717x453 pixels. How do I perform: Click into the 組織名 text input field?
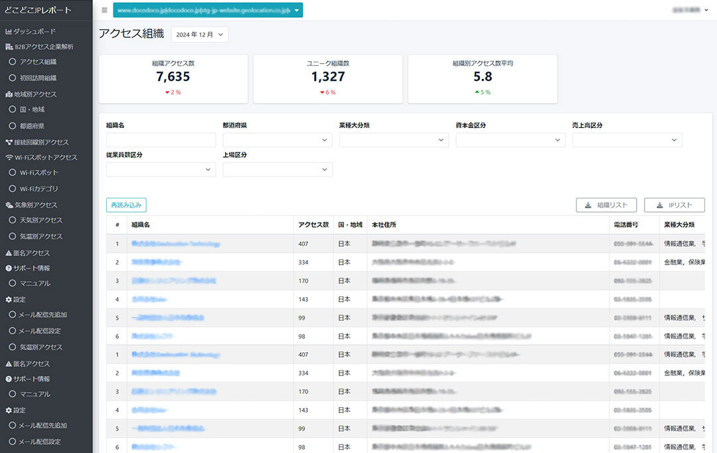coord(161,140)
